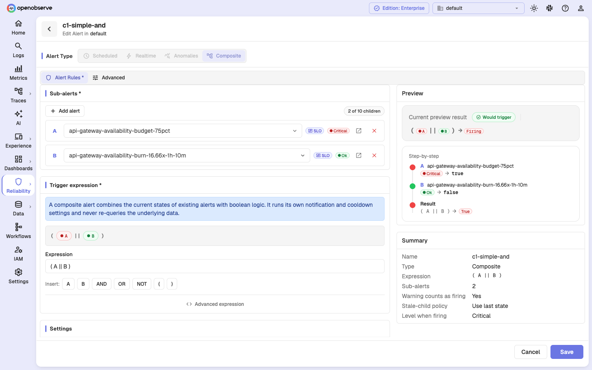Screen dimensions: 592x370
Task: Open the AI assistant sidebar item
Action: pos(18,118)
